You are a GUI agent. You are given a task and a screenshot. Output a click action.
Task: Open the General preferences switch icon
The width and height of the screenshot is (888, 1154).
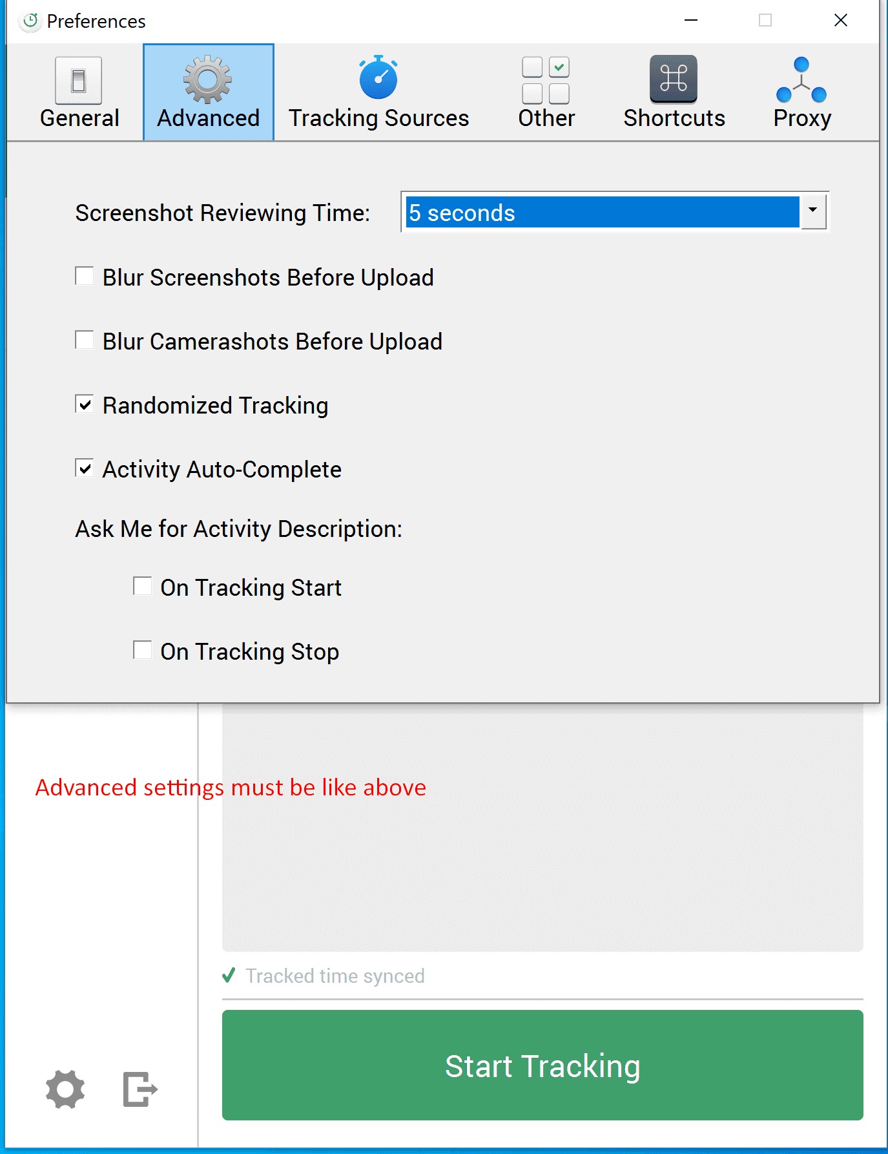point(79,81)
